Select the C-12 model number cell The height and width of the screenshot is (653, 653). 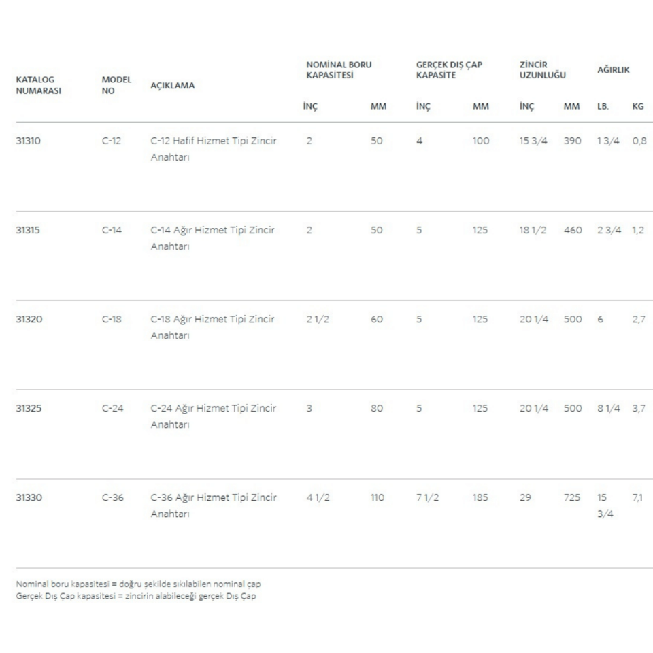click(x=112, y=141)
